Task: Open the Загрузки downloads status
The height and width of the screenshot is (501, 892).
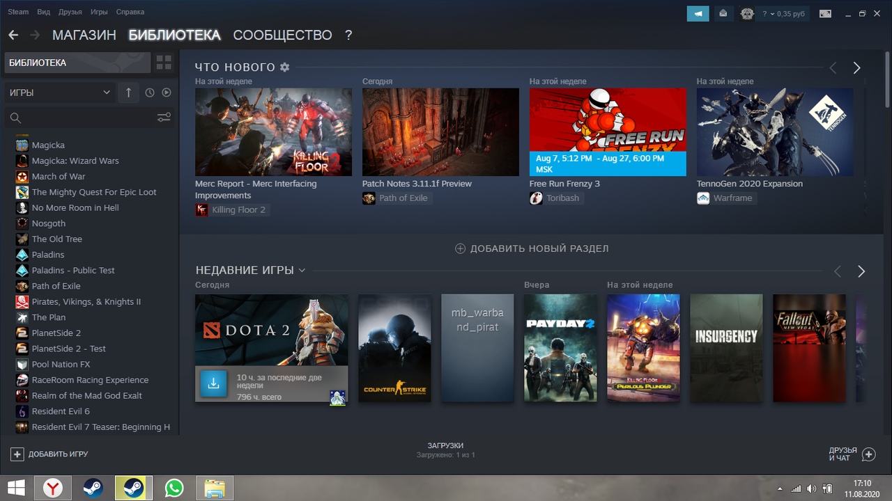Action: pos(445,450)
